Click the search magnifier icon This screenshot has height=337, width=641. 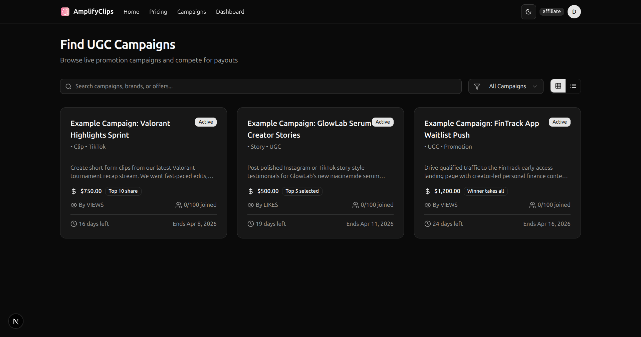68,87
